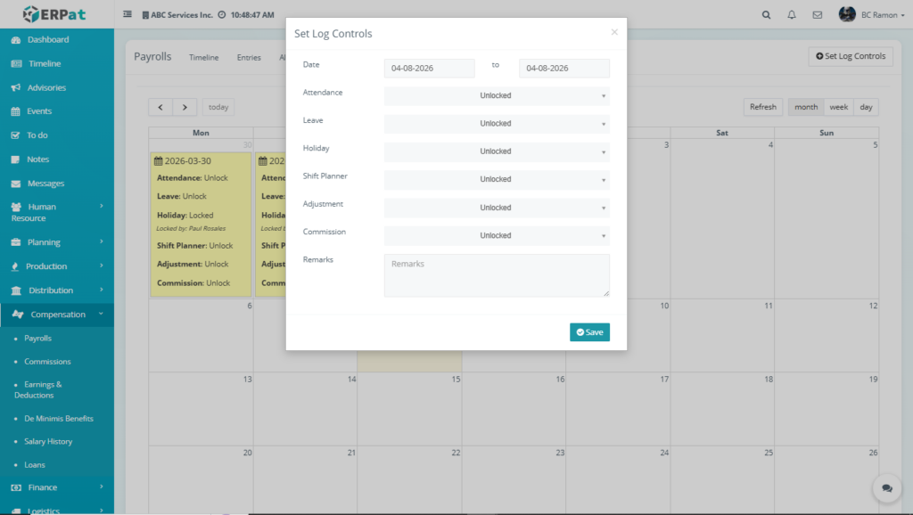The image size is (913, 515).
Task: Click the end date input field
Action: coord(564,68)
